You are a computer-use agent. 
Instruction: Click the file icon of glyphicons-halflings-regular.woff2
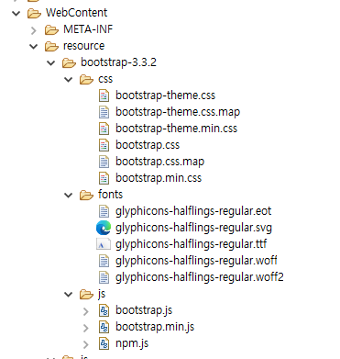tap(104, 277)
